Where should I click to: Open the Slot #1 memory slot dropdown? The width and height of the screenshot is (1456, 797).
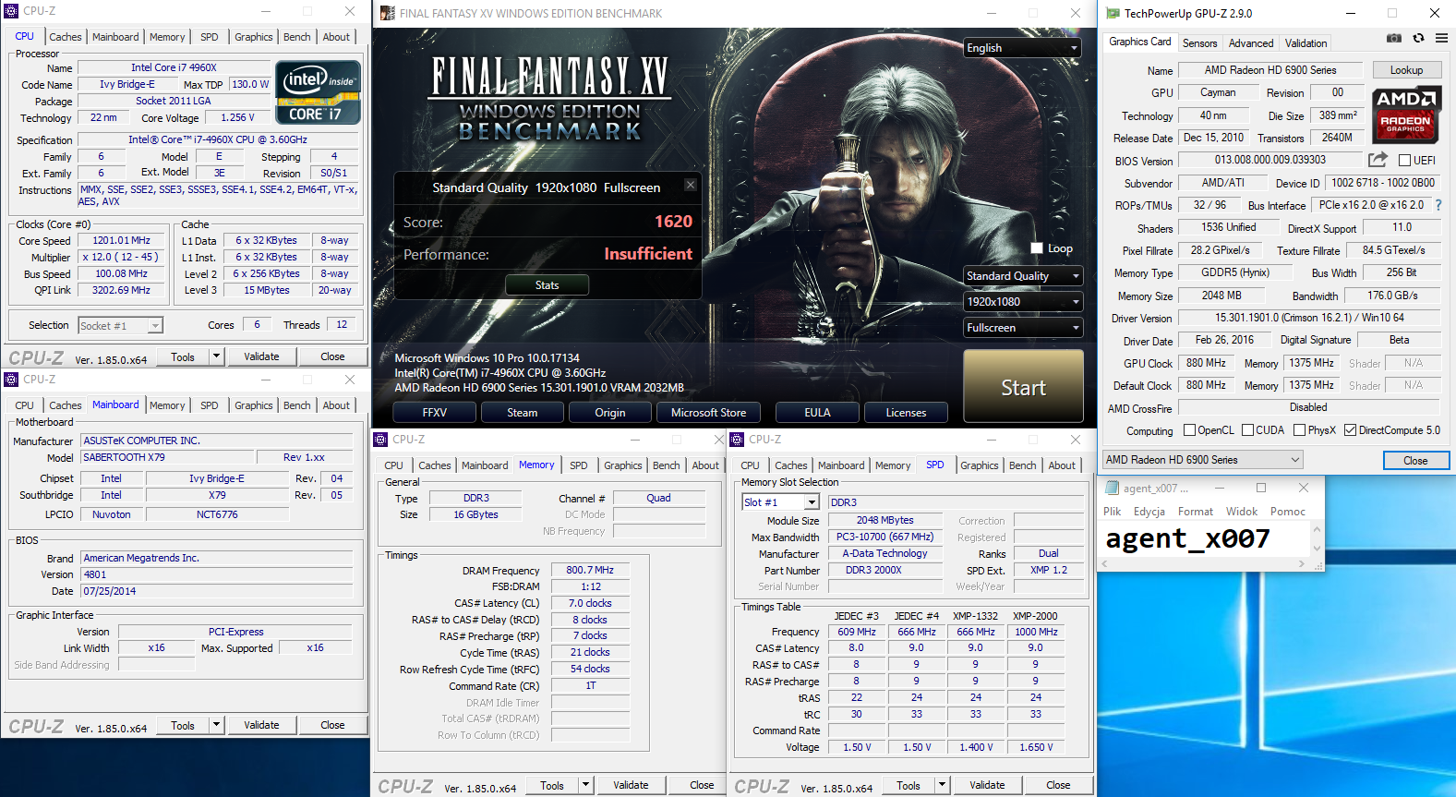781,502
